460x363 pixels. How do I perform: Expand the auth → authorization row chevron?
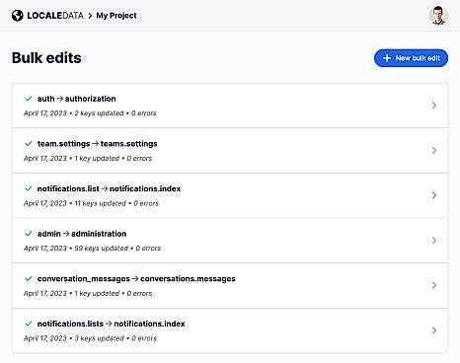point(434,106)
